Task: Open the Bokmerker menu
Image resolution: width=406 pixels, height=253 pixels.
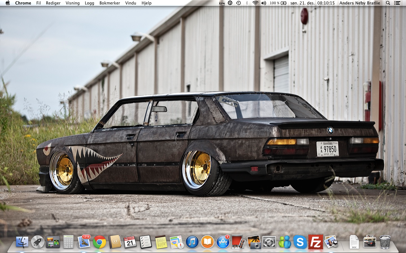Action: coord(110,3)
